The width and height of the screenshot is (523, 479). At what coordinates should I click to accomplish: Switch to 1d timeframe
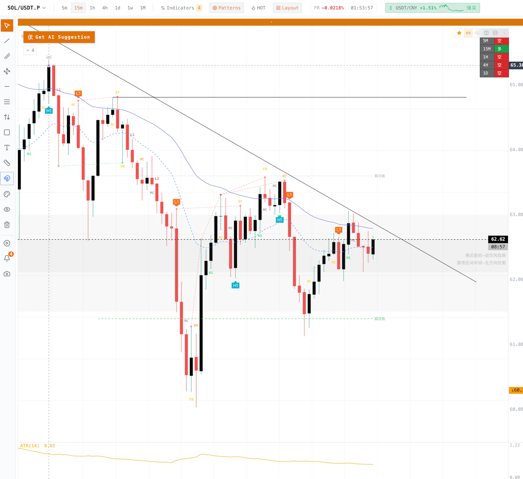tap(118, 8)
